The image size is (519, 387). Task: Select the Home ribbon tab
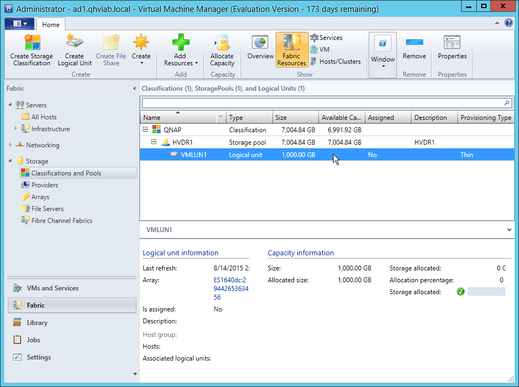(x=51, y=24)
